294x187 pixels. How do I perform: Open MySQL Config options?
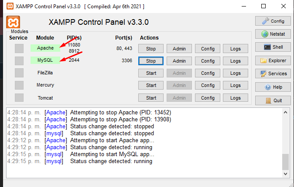click(208, 61)
